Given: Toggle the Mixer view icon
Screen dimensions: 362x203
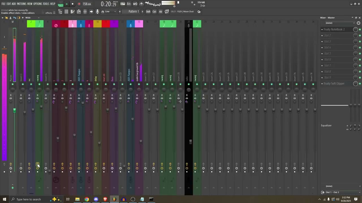Looking at the screenshot, I should pyautogui.click(x=85, y=12).
